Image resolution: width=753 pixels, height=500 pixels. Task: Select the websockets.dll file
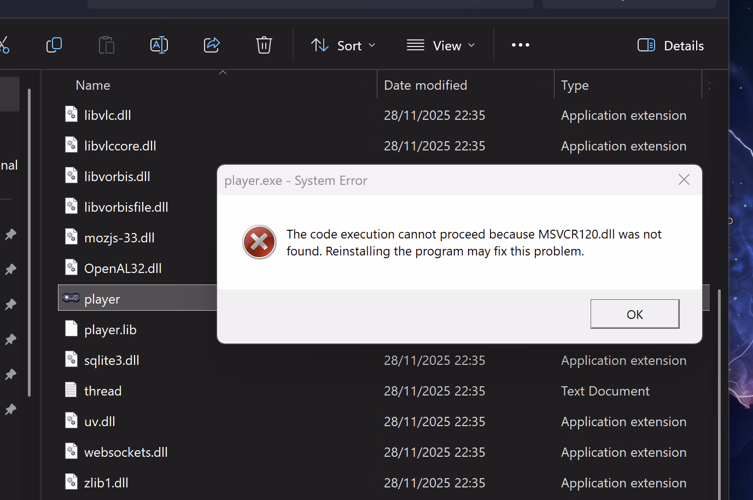click(x=126, y=452)
